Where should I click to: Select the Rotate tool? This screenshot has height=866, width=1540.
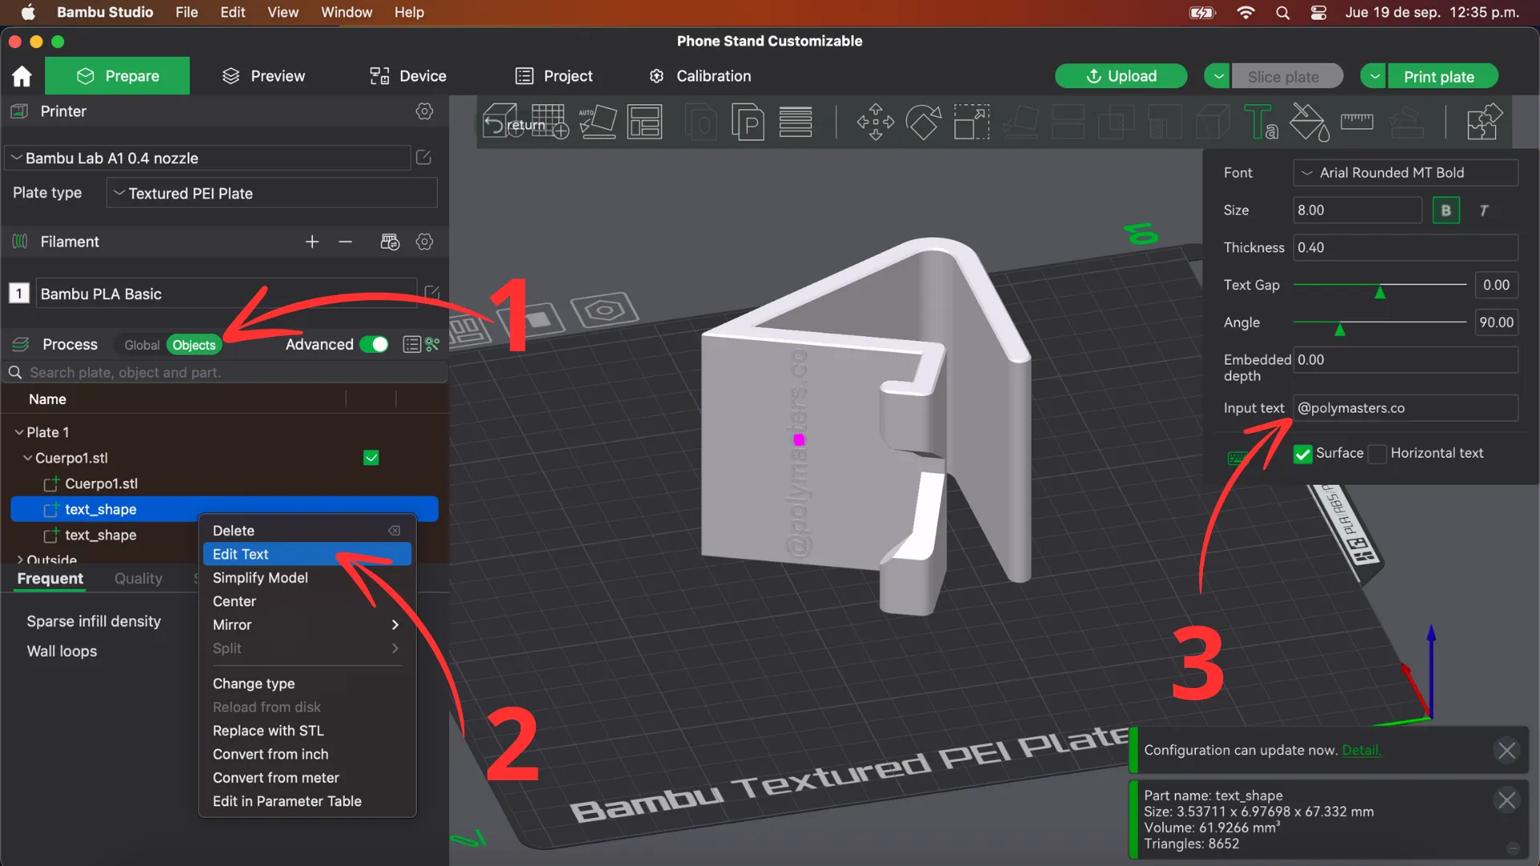click(x=923, y=122)
